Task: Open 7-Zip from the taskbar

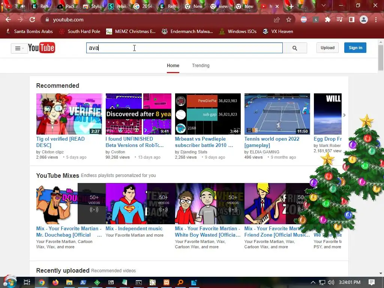Action: click(x=111, y=282)
